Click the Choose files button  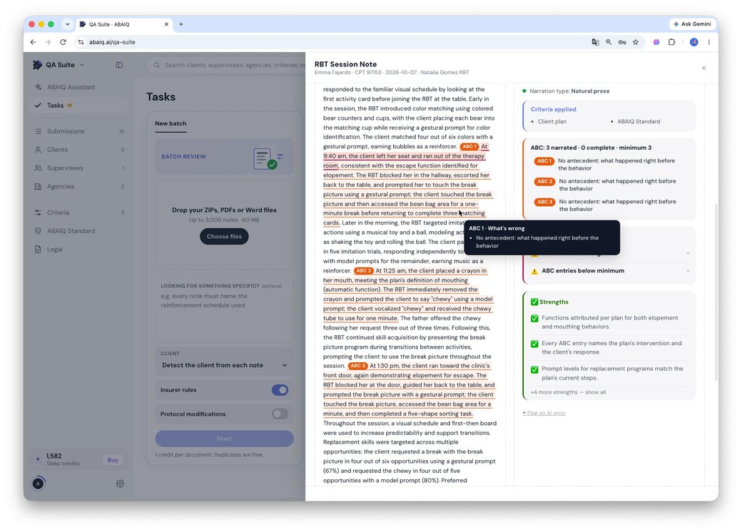click(x=224, y=237)
